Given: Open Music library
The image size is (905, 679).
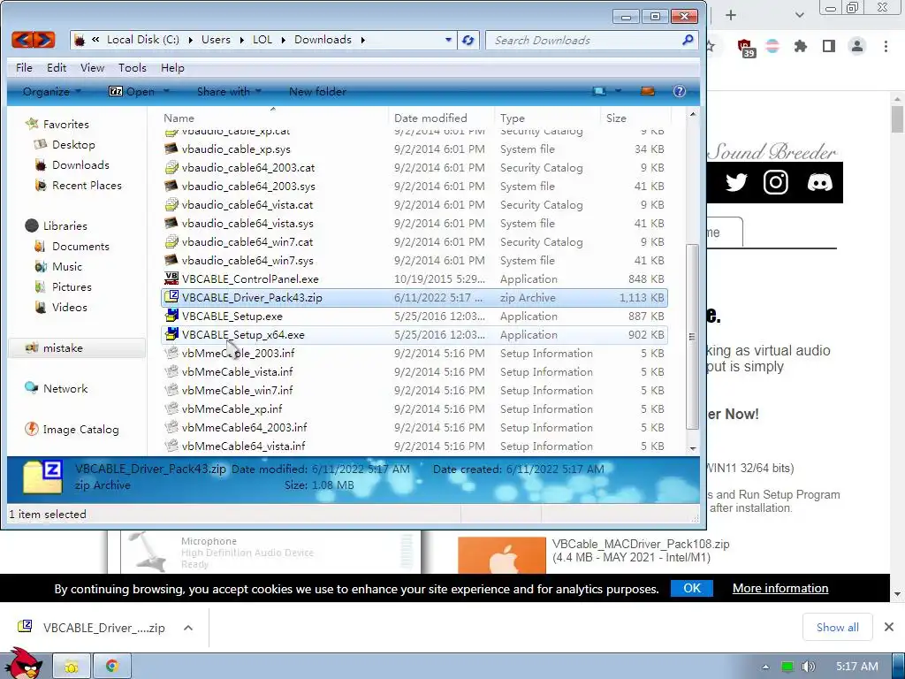Looking at the screenshot, I should point(67,266).
